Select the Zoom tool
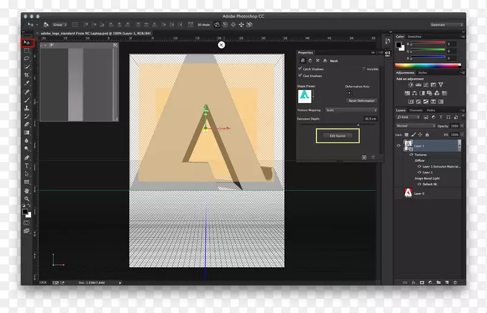This screenshot has width=487, height=313. point(27,199)
